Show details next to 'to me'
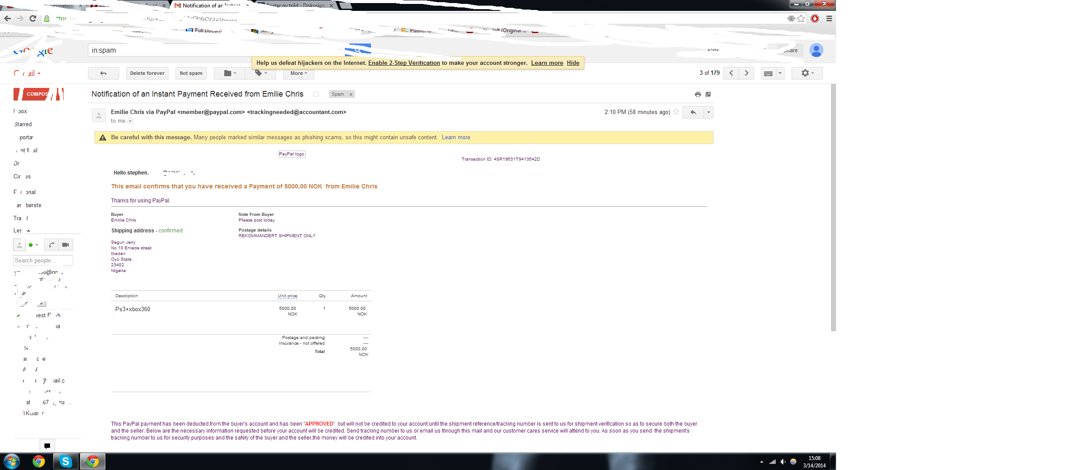The height and width of the screenshot is (470, 1072). tap(130, 121)
